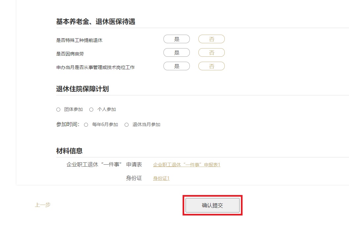Select 否 for 是否因病丧劳
Image resolution: width=349 pixels, height=229 pixels.
212,52
